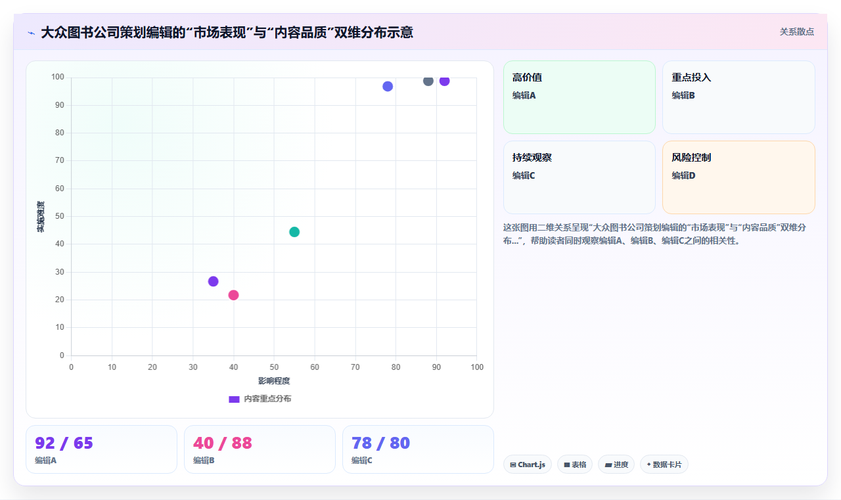Select the gray scatter point at 88

(428, 81)
